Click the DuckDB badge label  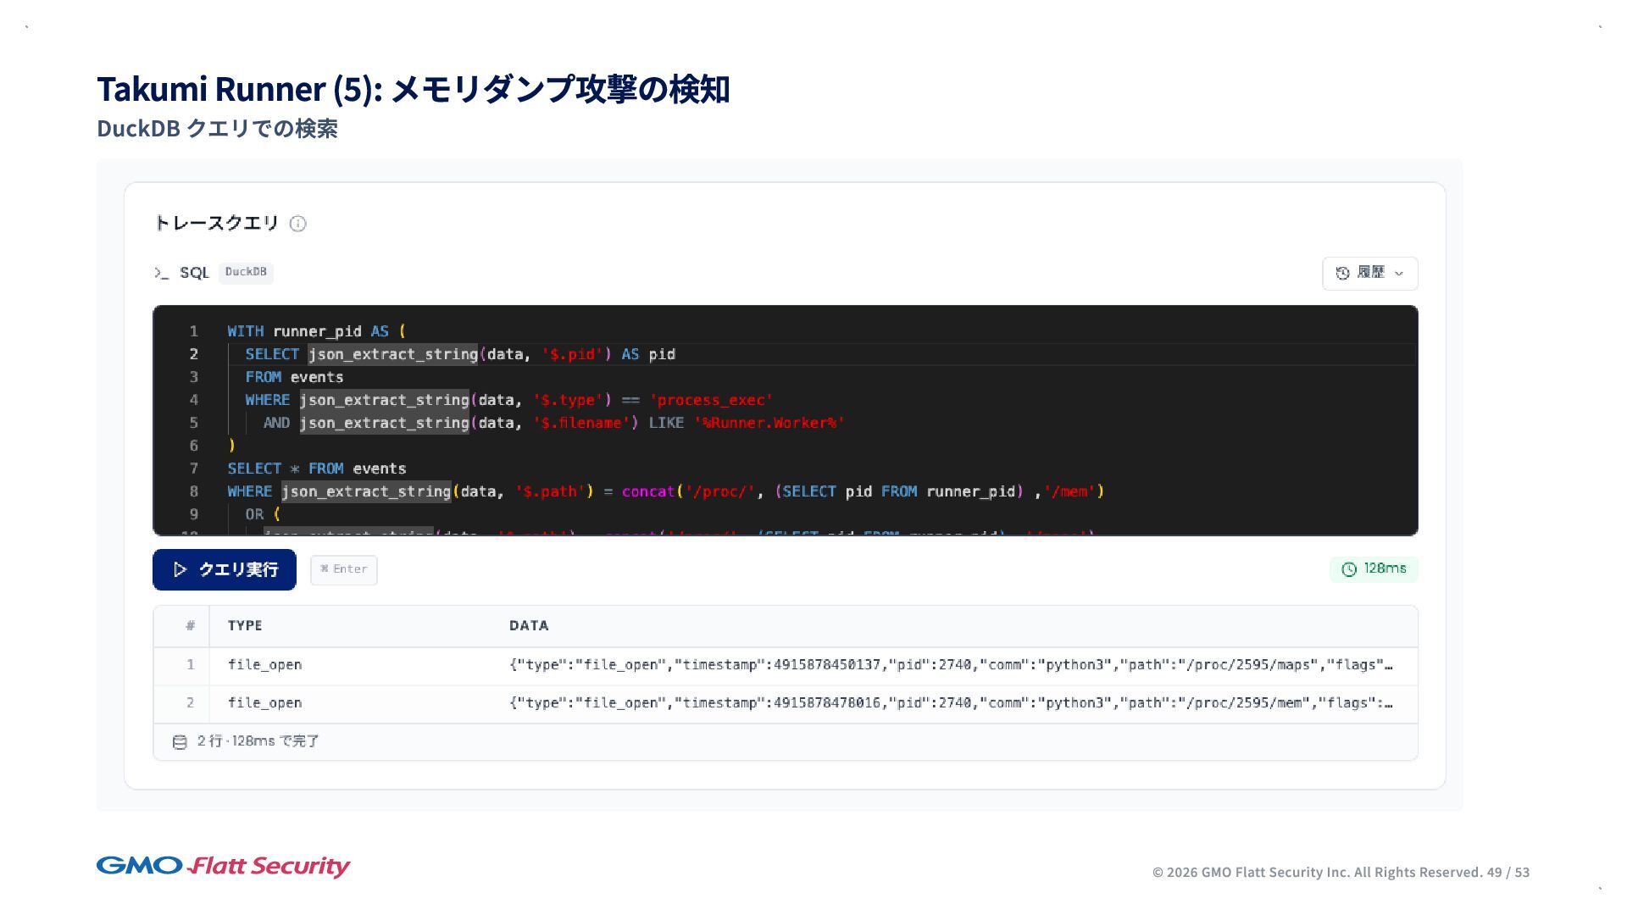click(x=246, y=272)
